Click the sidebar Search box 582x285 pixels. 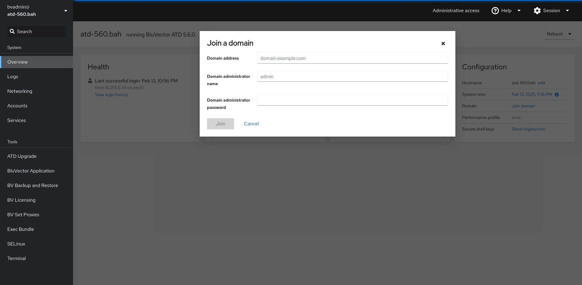tap(37, 32)
